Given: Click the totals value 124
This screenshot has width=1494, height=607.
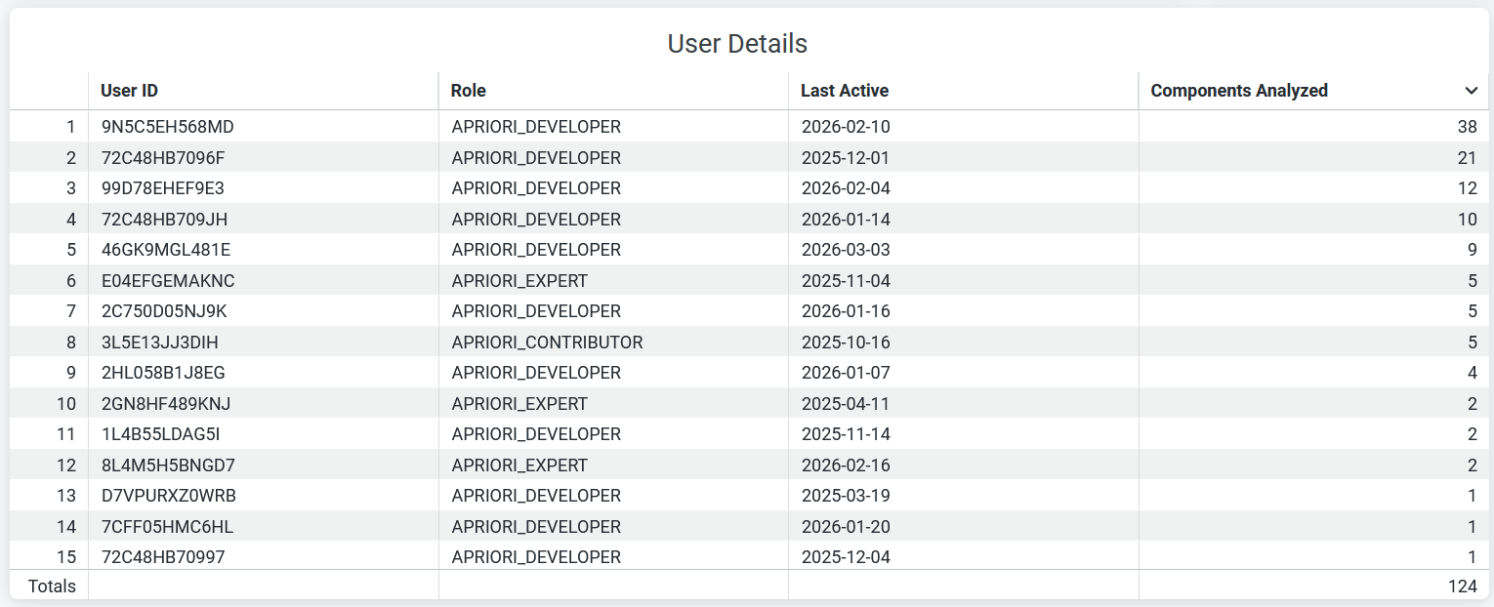Looking at the screenshot, I should pos(1463,587).
